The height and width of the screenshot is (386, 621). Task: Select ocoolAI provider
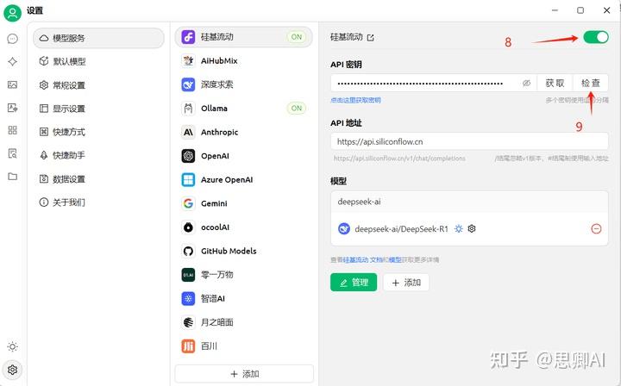point(243,227)
